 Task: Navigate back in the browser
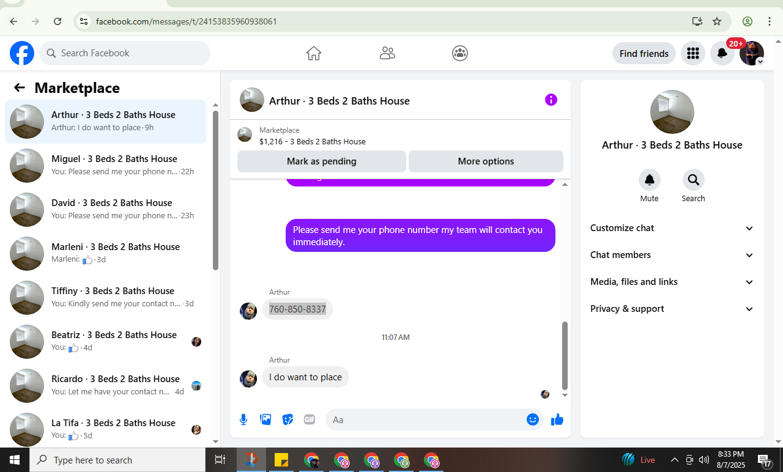click(13, 21)
